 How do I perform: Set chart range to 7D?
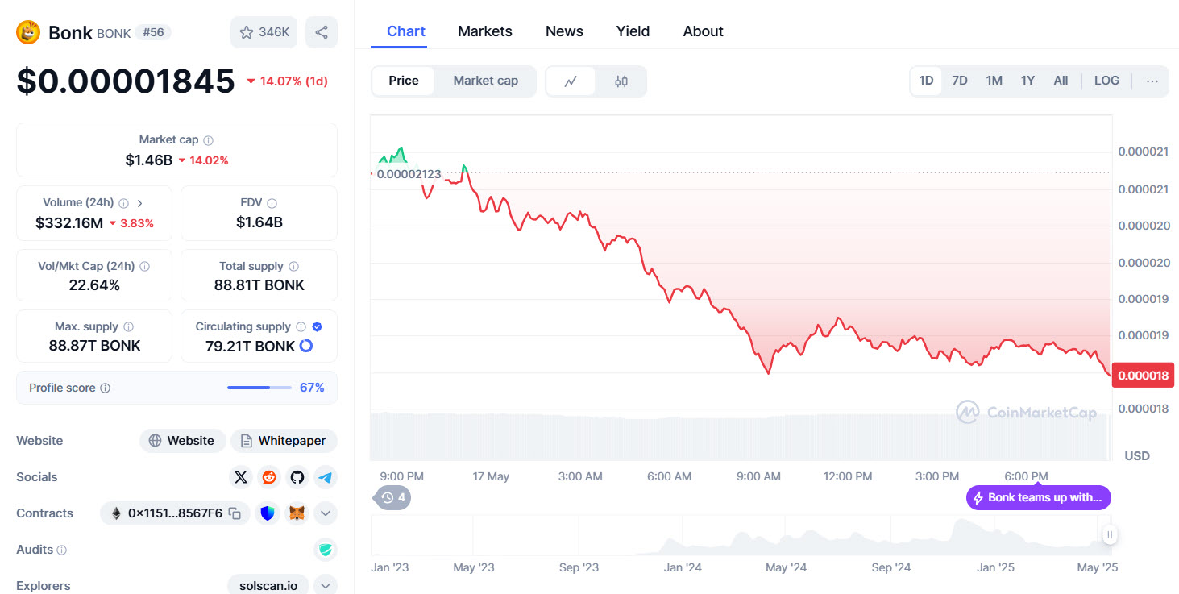click(x=959, y=81)
